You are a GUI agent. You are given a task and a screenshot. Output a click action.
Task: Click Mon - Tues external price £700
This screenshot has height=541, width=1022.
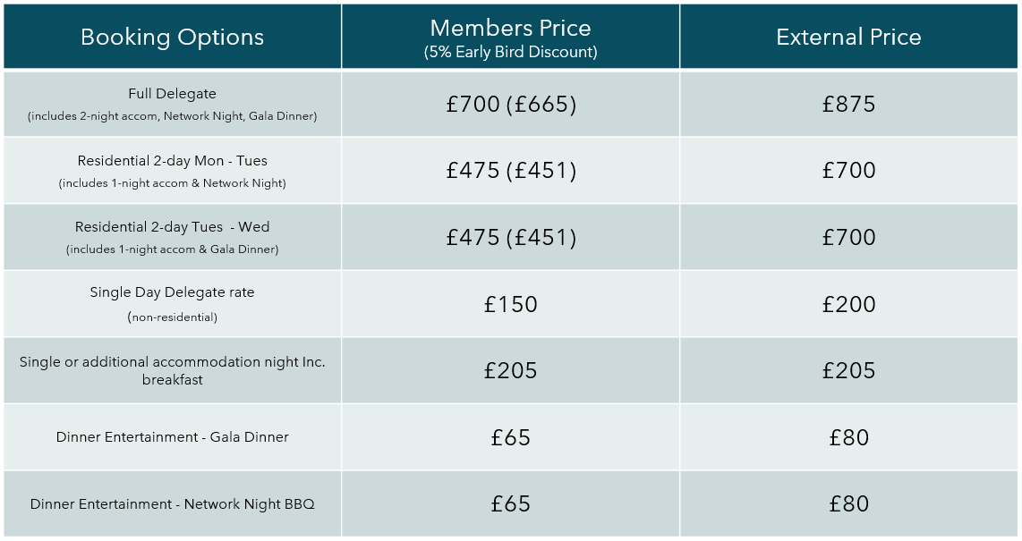[x=848, y=171]
